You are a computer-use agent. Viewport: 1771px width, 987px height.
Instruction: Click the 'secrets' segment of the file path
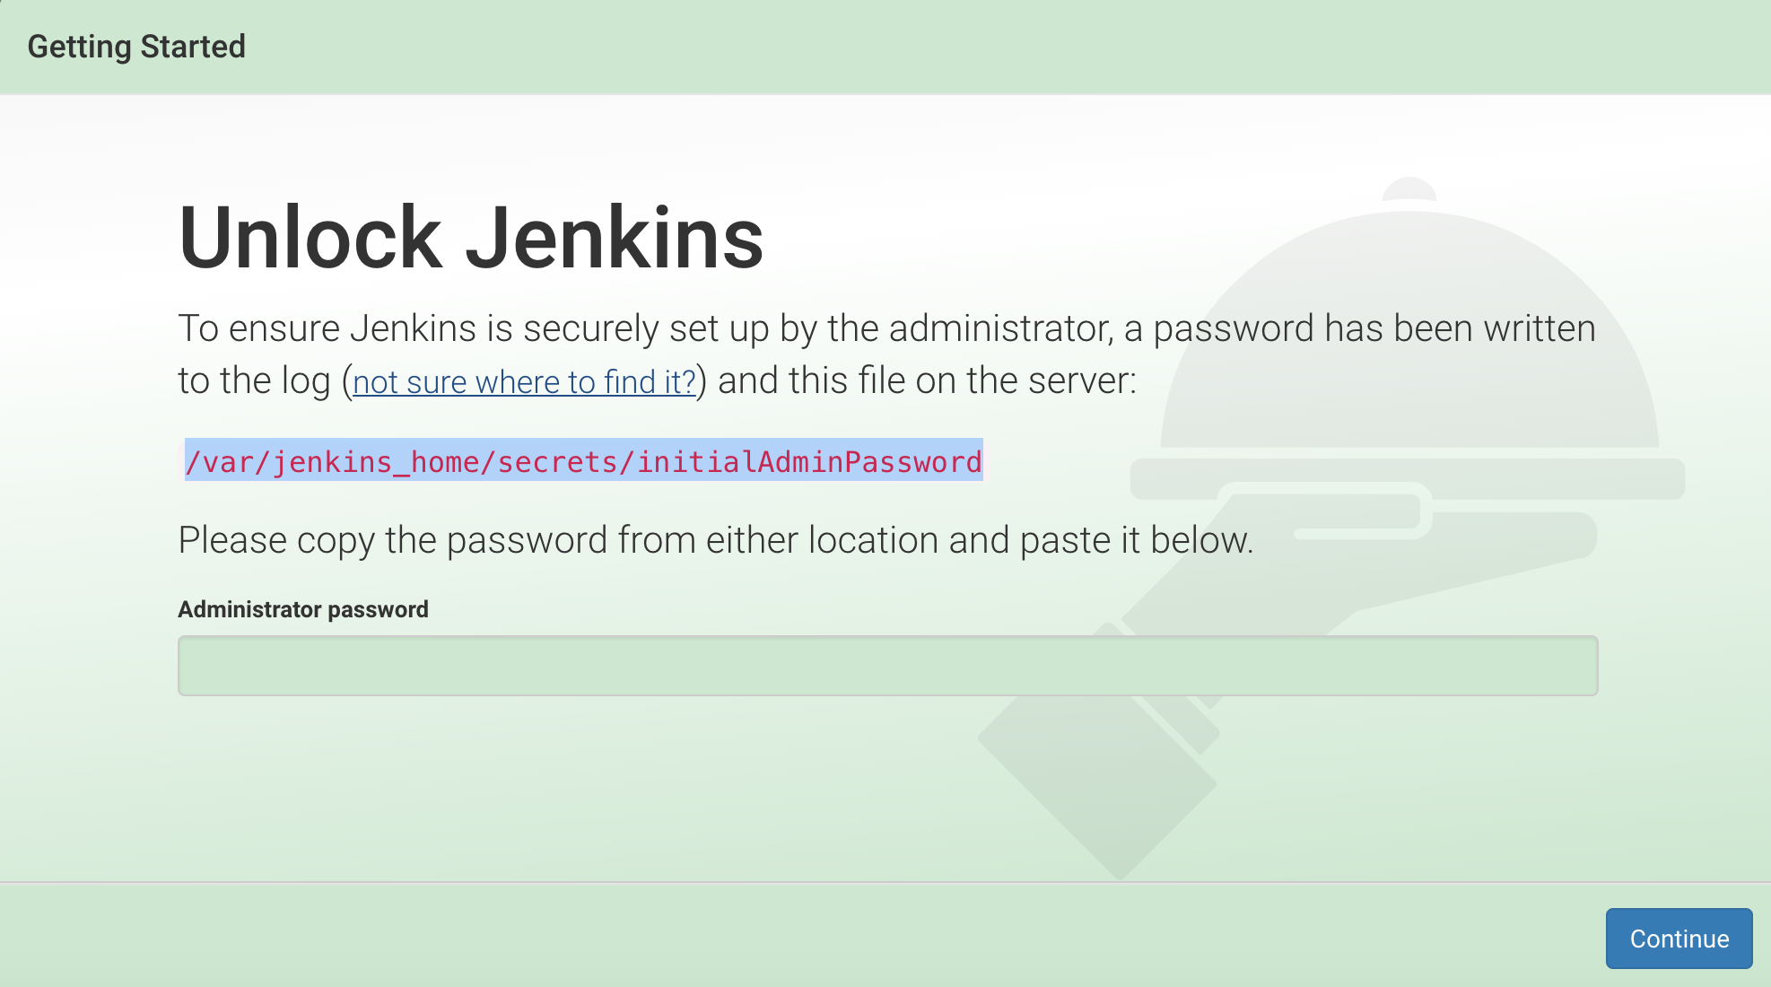click(557, 461)
